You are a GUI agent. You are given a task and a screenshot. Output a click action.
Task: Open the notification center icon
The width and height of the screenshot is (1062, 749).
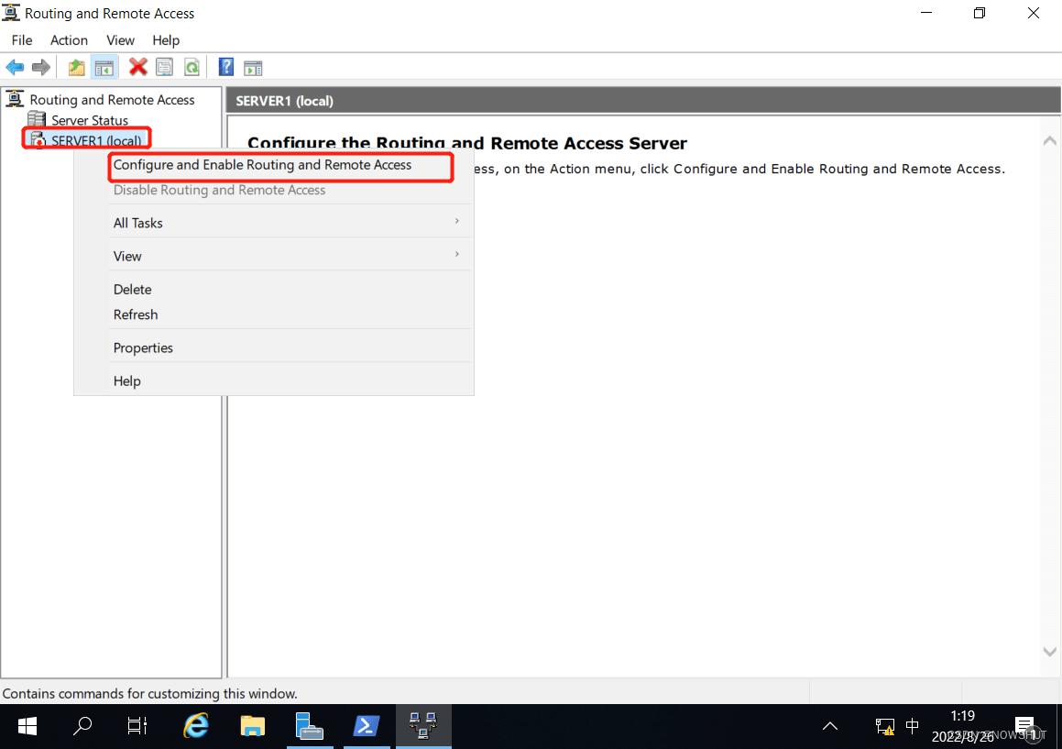tap(1025, 727)
